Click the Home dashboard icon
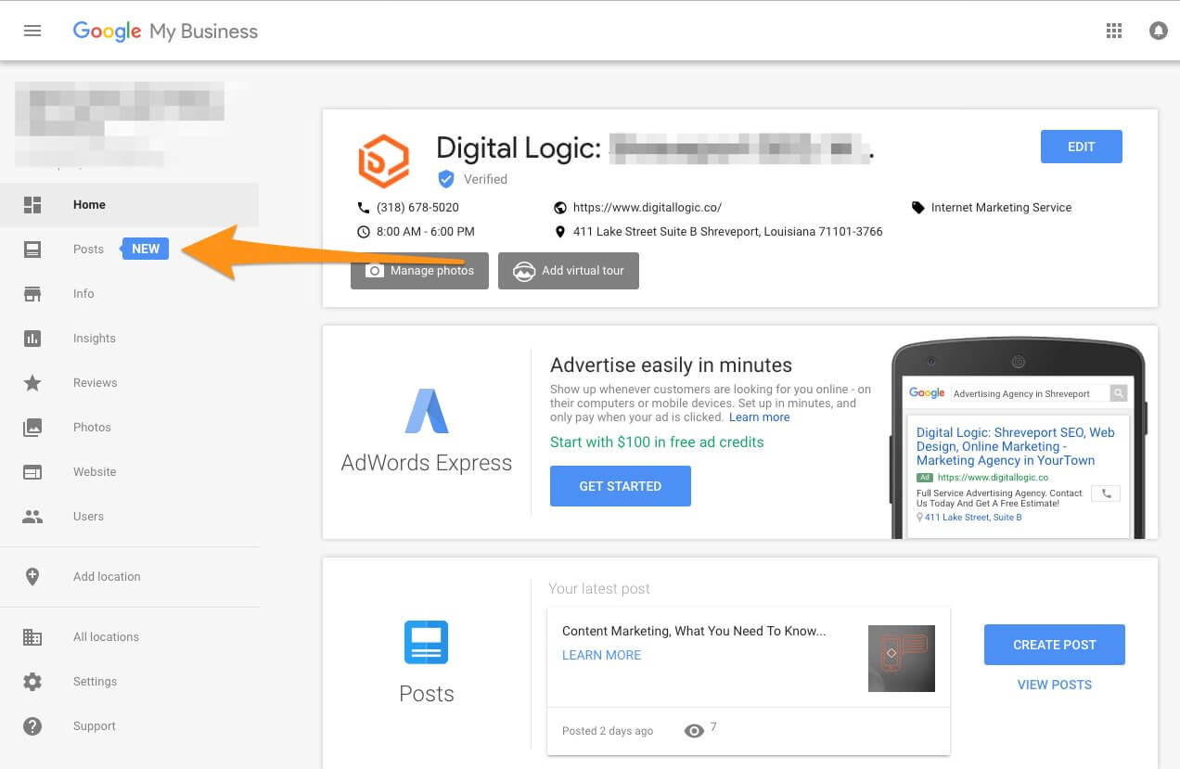This screenshot has height=769, width=1180. (32, 205)
